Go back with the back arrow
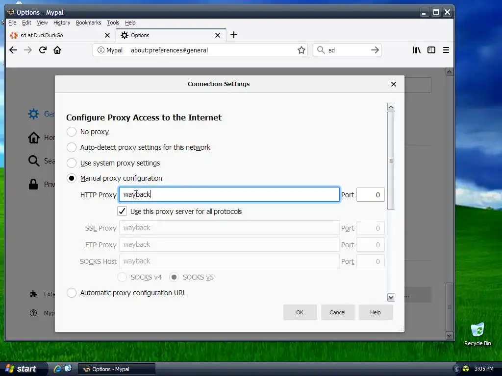 point(13,50)
